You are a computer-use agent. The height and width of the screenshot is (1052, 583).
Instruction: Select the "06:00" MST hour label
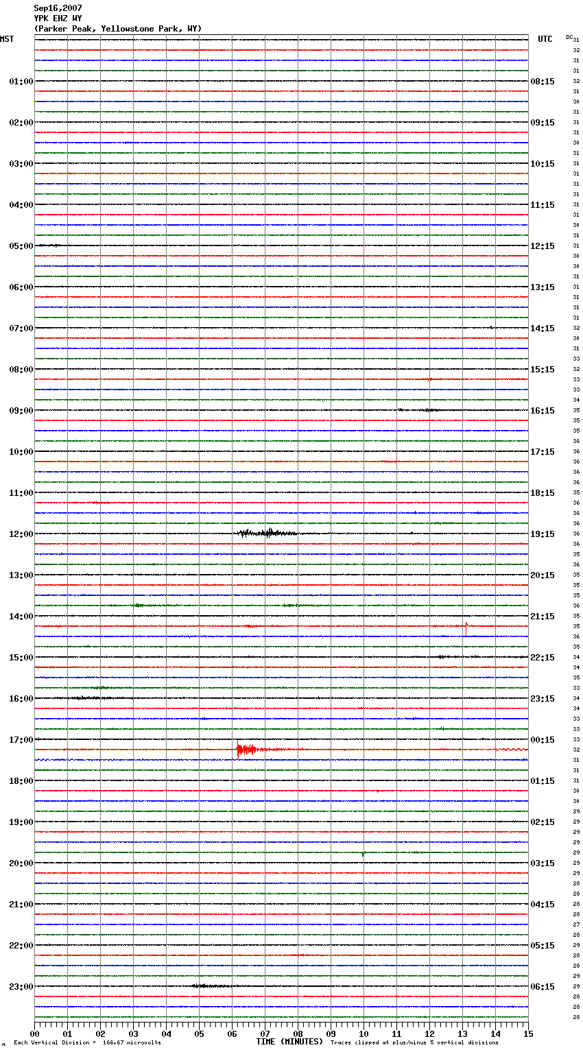tap(21, 287)
